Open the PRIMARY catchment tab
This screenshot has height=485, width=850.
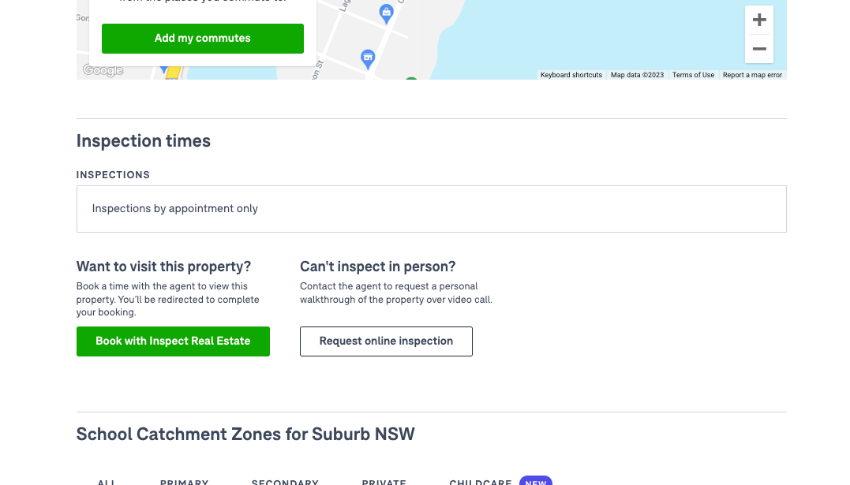coord(184,482)
